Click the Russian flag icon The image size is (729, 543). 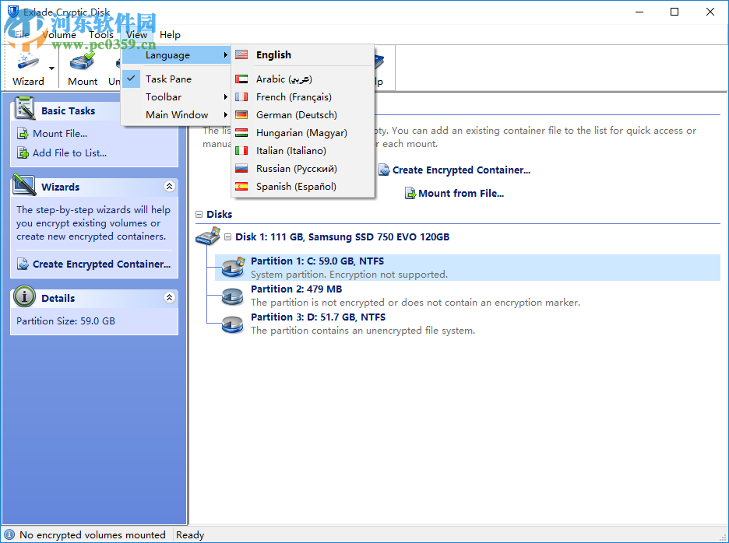[x=241, y=168]
